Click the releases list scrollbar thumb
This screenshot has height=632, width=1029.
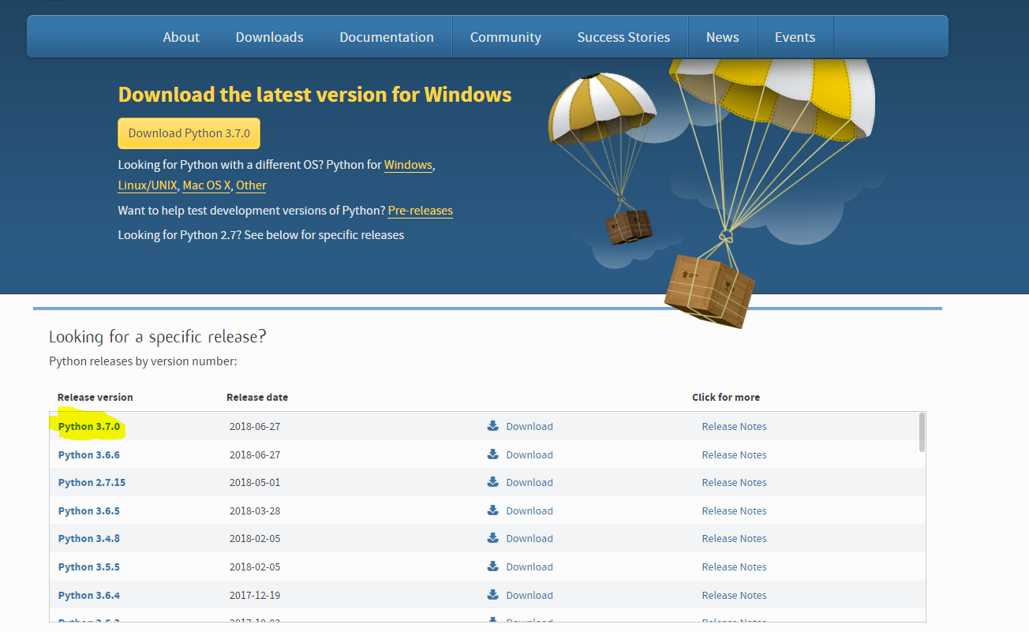pos(922,432)
